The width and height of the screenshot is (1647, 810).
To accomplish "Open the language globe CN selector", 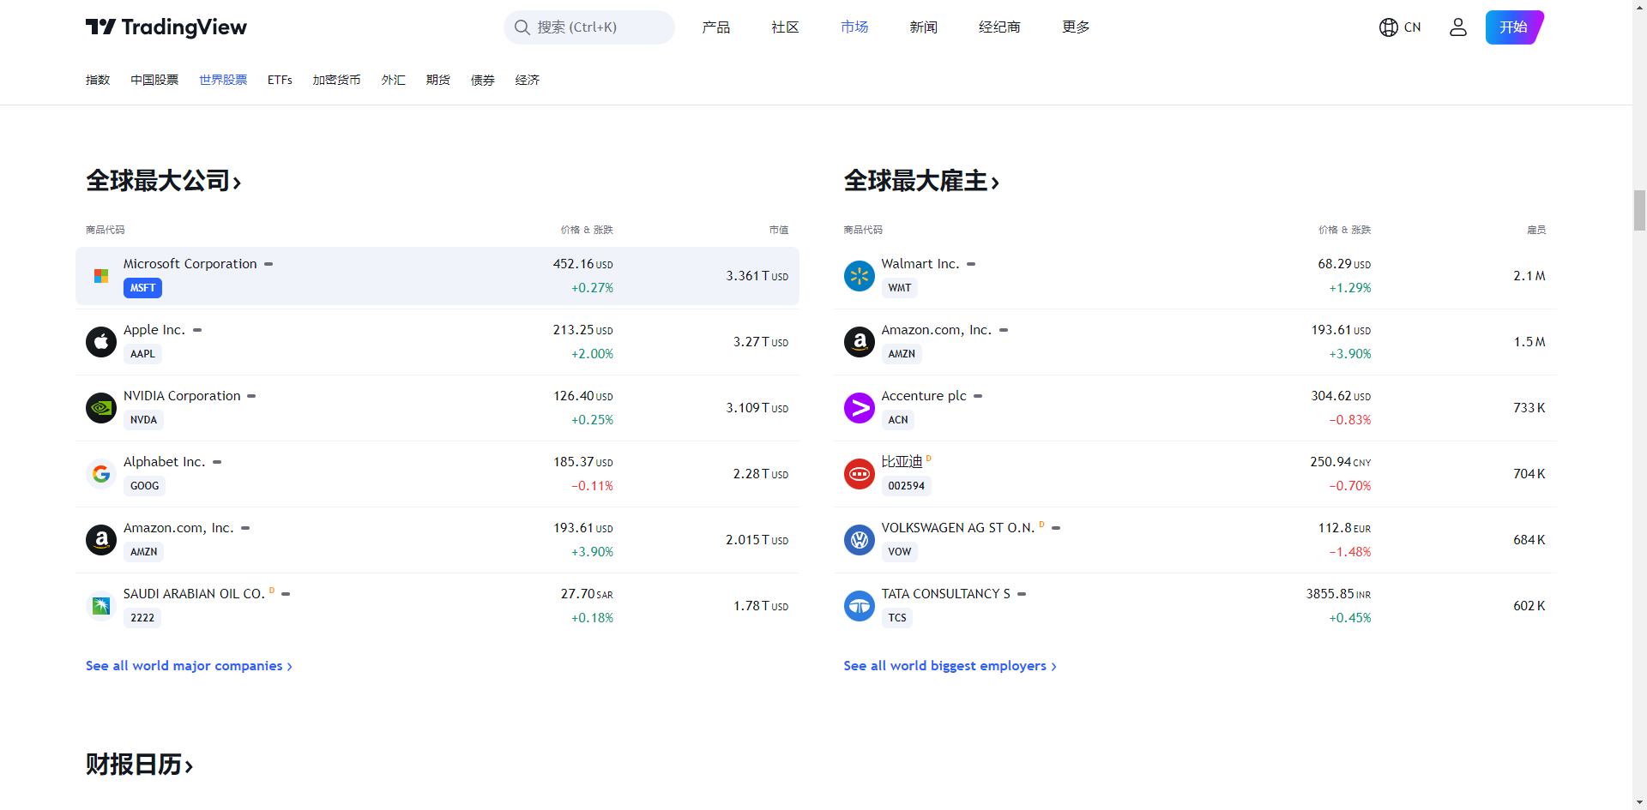I will click(x=1400, y=27).
